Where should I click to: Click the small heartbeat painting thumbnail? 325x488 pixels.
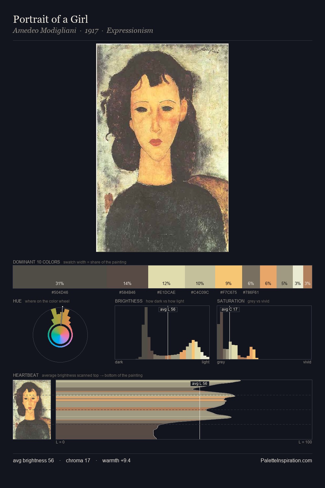click(x=32, y=410)
